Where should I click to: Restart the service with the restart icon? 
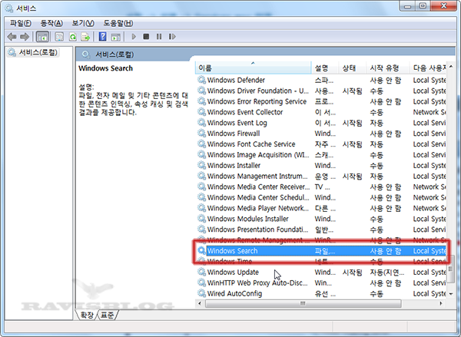172,36
